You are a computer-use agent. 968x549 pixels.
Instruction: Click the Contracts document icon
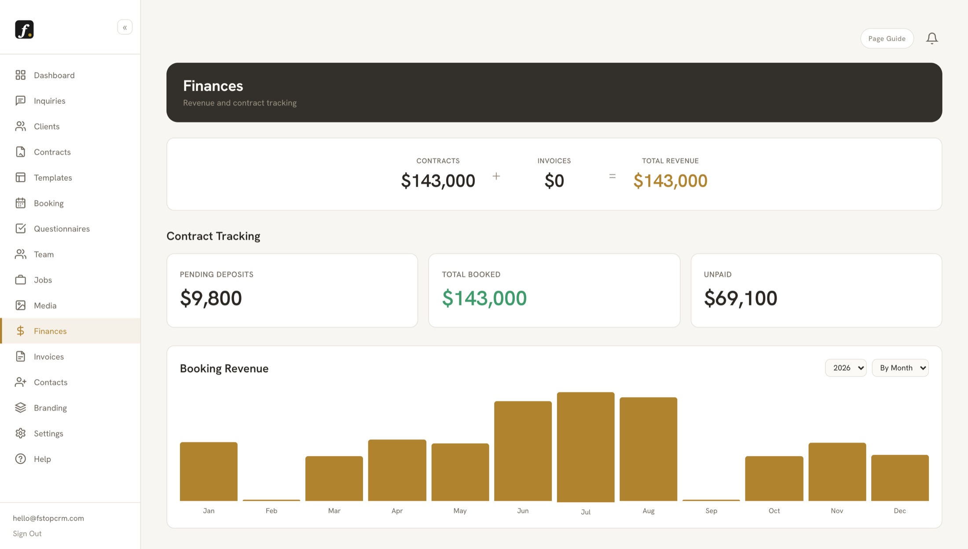click(x=21, y=152)
